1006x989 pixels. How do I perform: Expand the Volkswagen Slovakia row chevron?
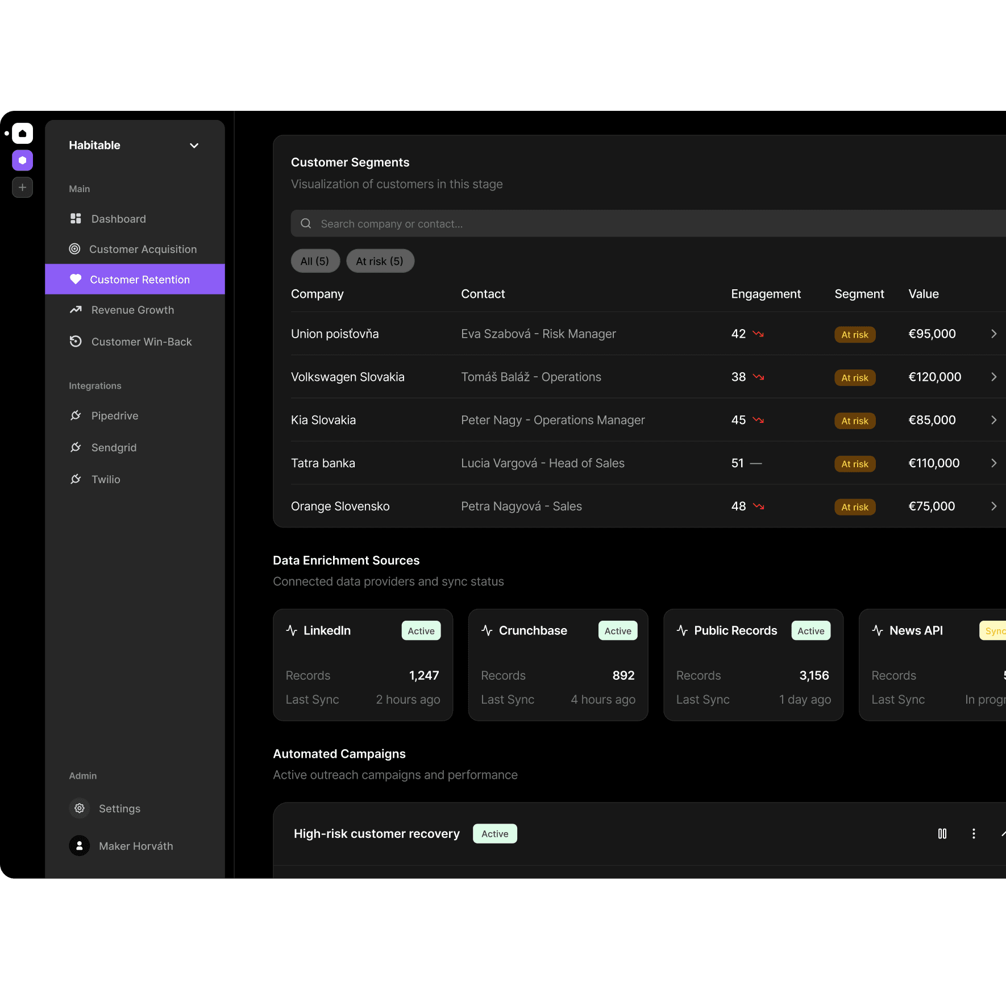993,377
